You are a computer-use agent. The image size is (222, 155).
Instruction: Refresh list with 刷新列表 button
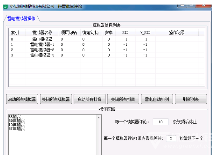(x=191, y=99)
